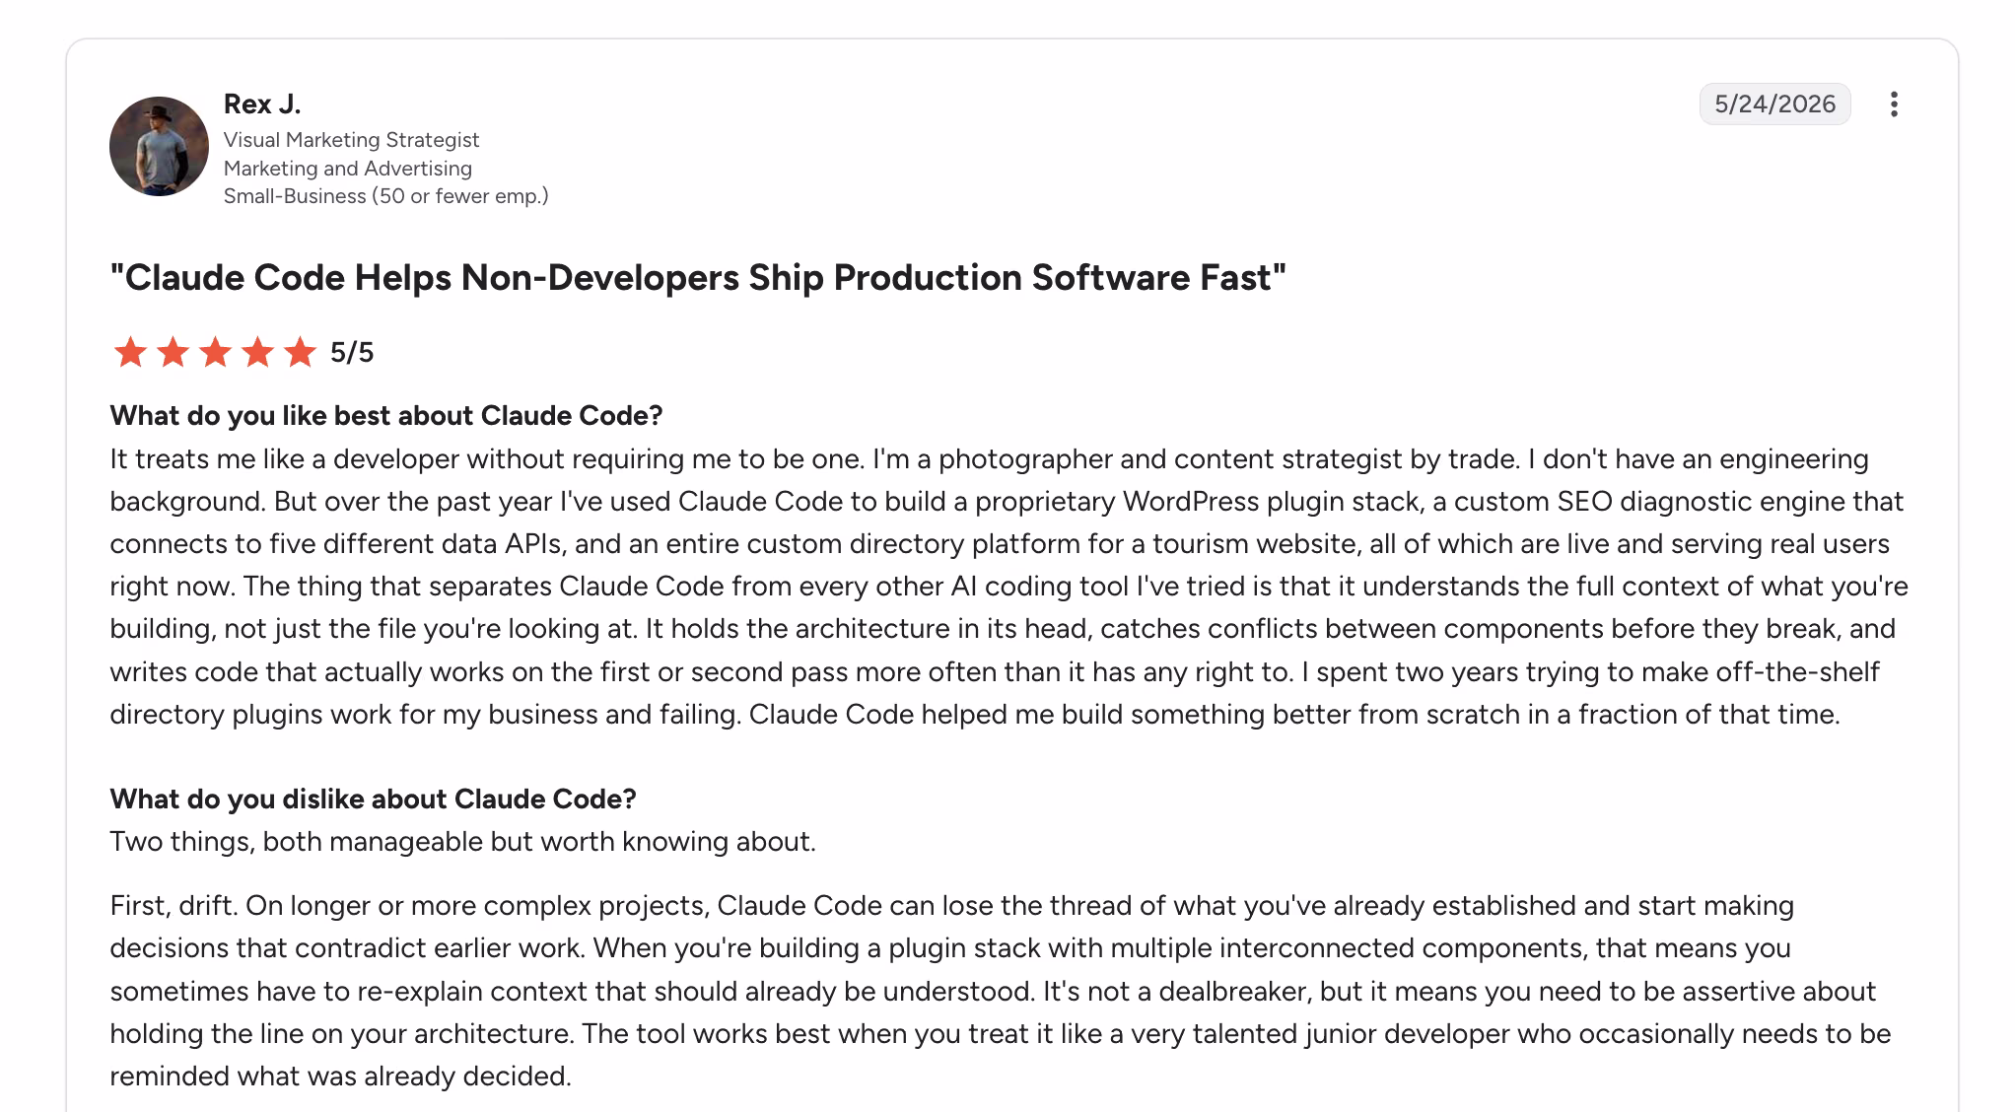Click the reviewer name Rex J.

click(x=262, y=104)
